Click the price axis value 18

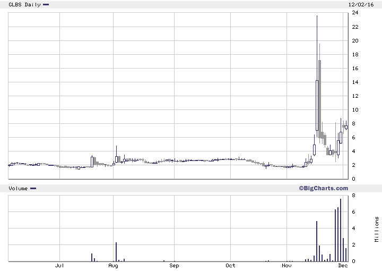click(355, 55)
